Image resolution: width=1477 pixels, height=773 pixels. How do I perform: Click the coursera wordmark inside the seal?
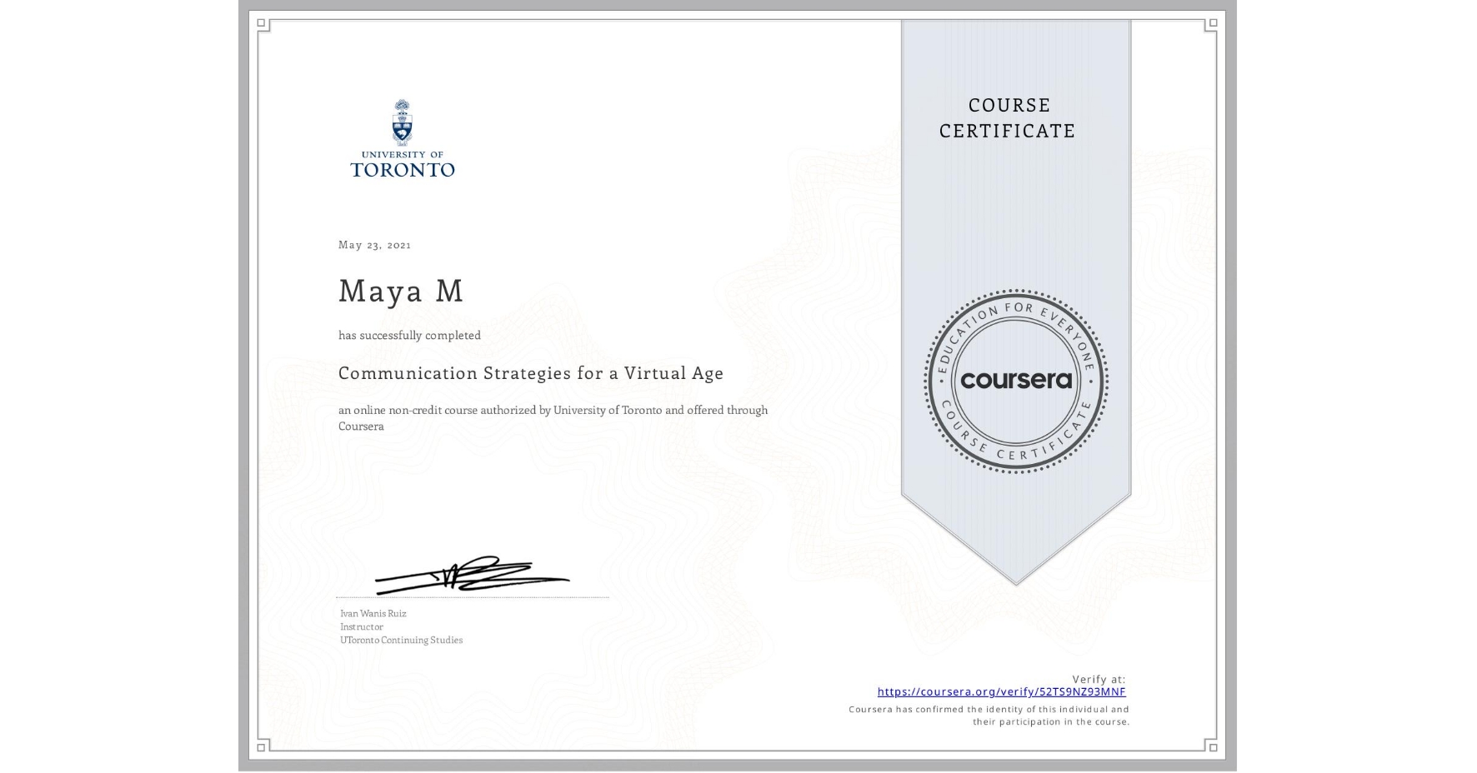pos(1015,380)
